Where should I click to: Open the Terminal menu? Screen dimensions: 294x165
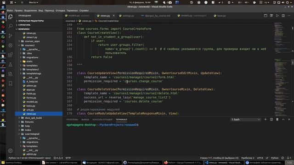coord(72,11)
